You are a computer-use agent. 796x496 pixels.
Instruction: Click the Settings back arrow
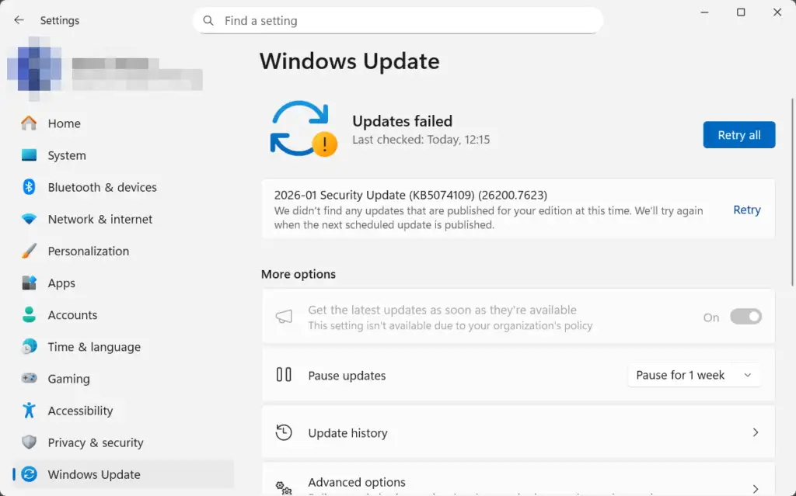click(19, 20)
